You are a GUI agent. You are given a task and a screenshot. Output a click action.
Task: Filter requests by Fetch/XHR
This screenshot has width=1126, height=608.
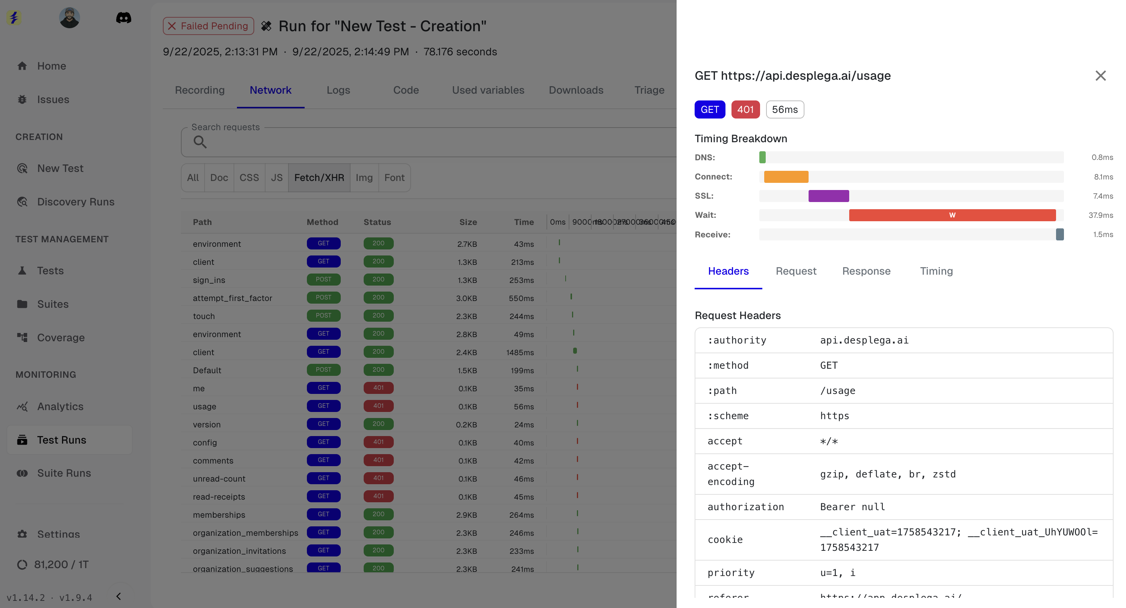[319, 178]
